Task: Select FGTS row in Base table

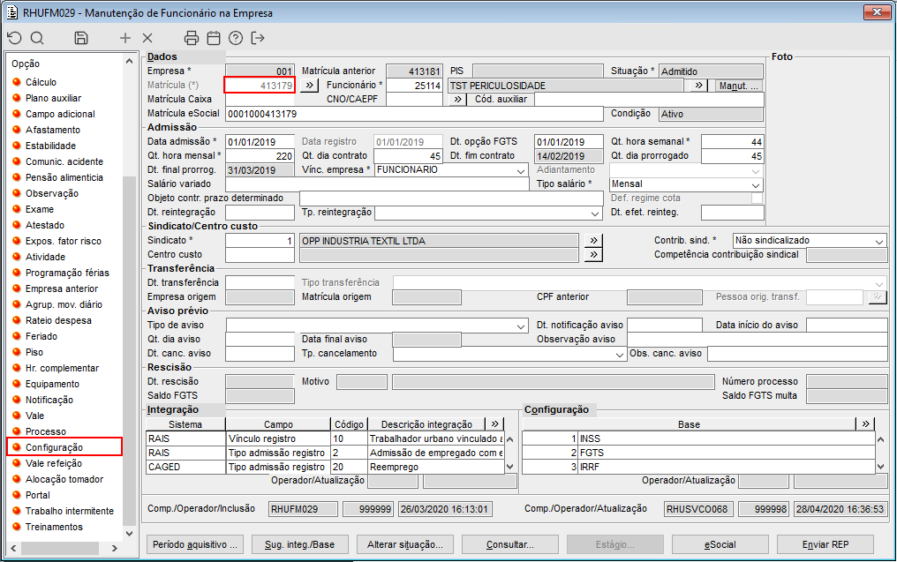Action: pyautogui.click(x=698, y=453)
